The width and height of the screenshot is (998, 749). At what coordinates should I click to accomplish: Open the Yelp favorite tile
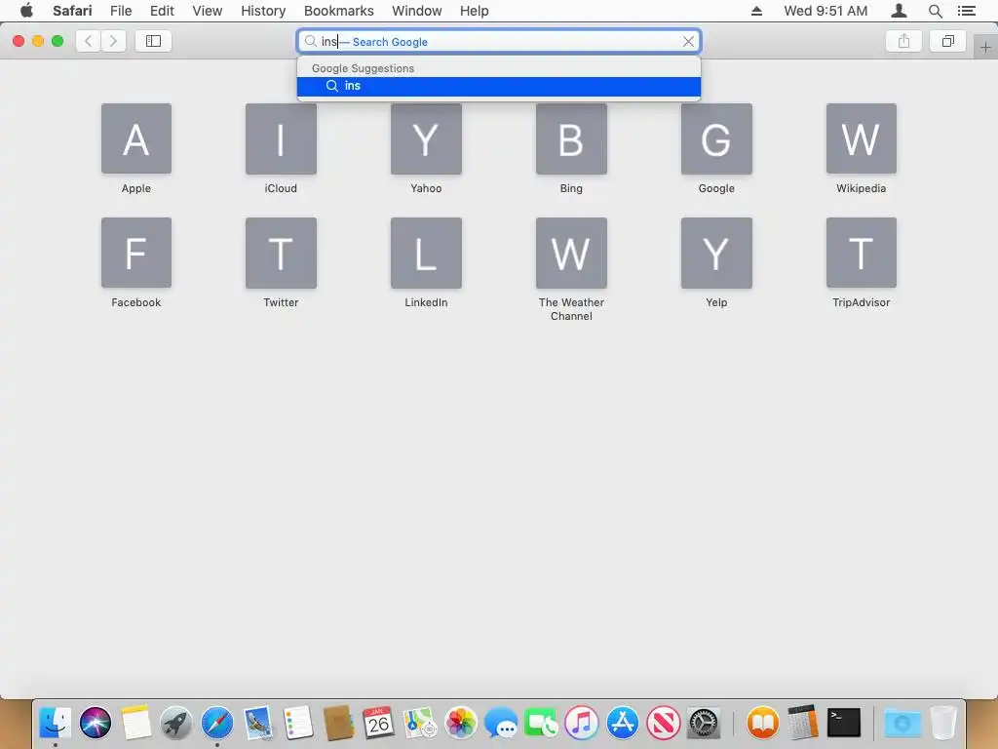coord(716,253)
